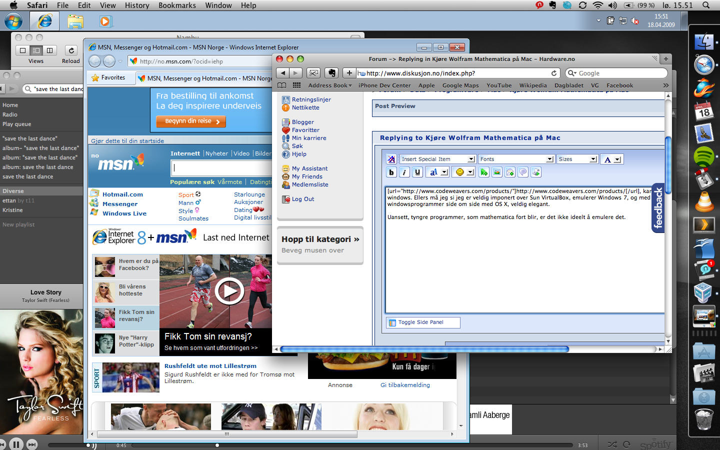Show all bookmarks book icon in Safari
720x450 pixels.
(282, 85)
